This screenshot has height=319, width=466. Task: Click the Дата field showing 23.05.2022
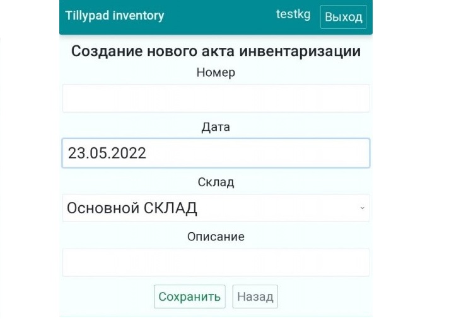(216, 153)
